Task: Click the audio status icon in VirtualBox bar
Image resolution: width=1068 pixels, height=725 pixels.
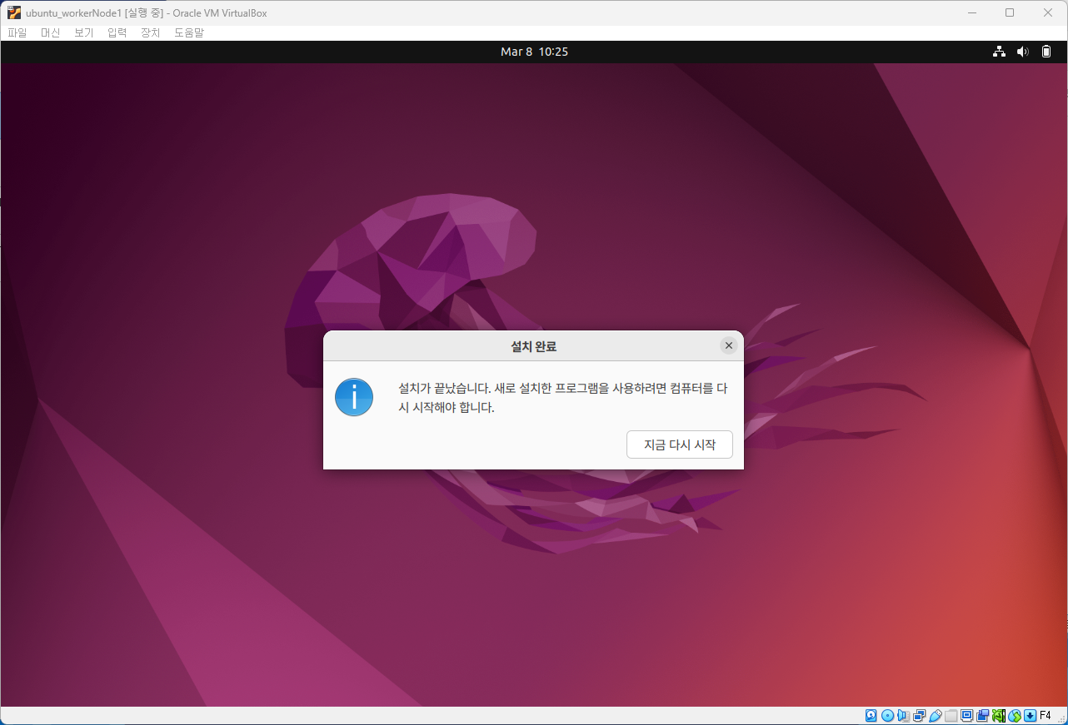Action: 903,715
